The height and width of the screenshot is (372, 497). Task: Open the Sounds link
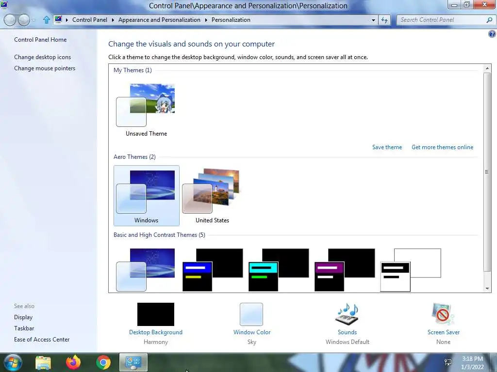(x=347, y=332)
